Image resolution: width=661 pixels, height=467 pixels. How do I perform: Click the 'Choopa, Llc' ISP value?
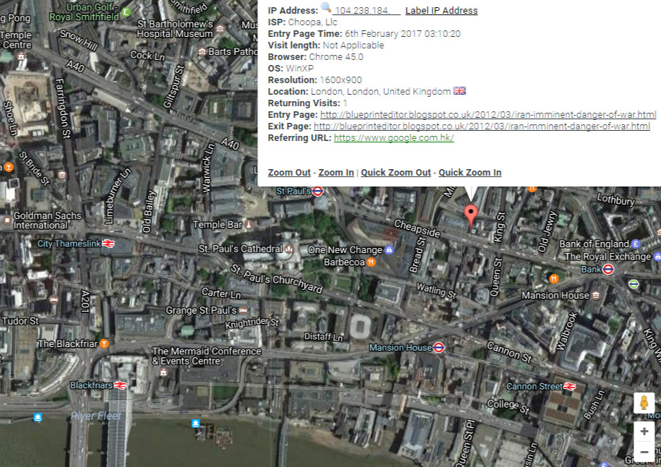pyautogui.click(x=312, y=22)
